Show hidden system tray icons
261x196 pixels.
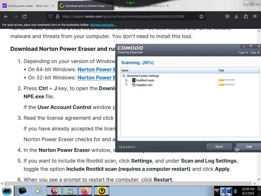pos(217,191)
